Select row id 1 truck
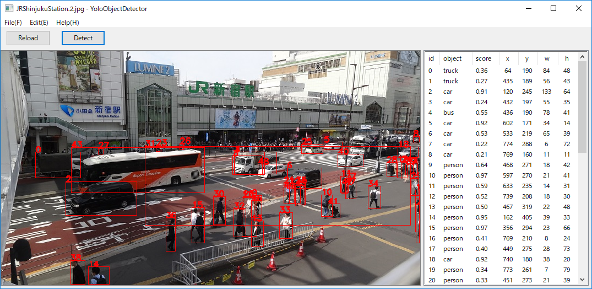This screenshot has width=592, height=289. [502, 81]
